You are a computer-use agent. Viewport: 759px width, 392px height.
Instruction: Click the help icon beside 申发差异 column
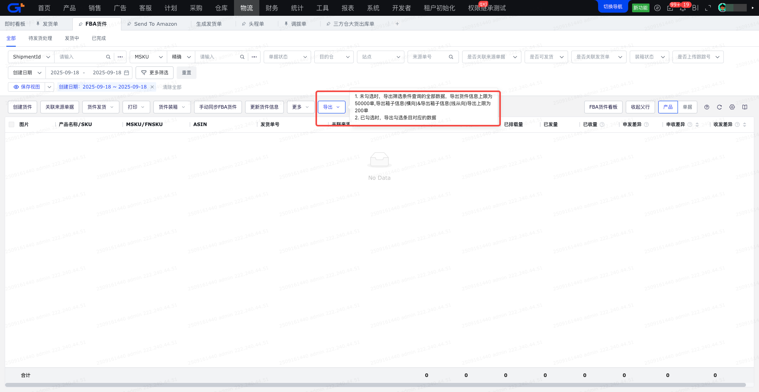pyautogui.click(x=646, y=124)
